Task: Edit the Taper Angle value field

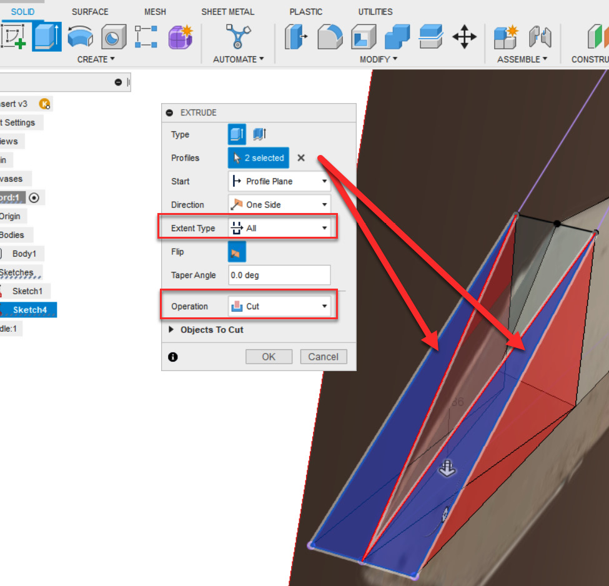Action: pyautogui.click(x=279, y=275)
